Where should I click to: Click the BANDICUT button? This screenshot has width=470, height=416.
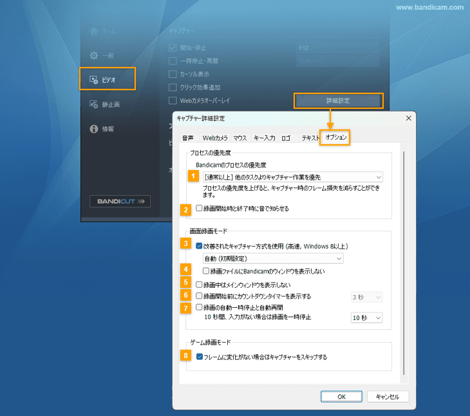pyautogui.click(x=120, y=202)
